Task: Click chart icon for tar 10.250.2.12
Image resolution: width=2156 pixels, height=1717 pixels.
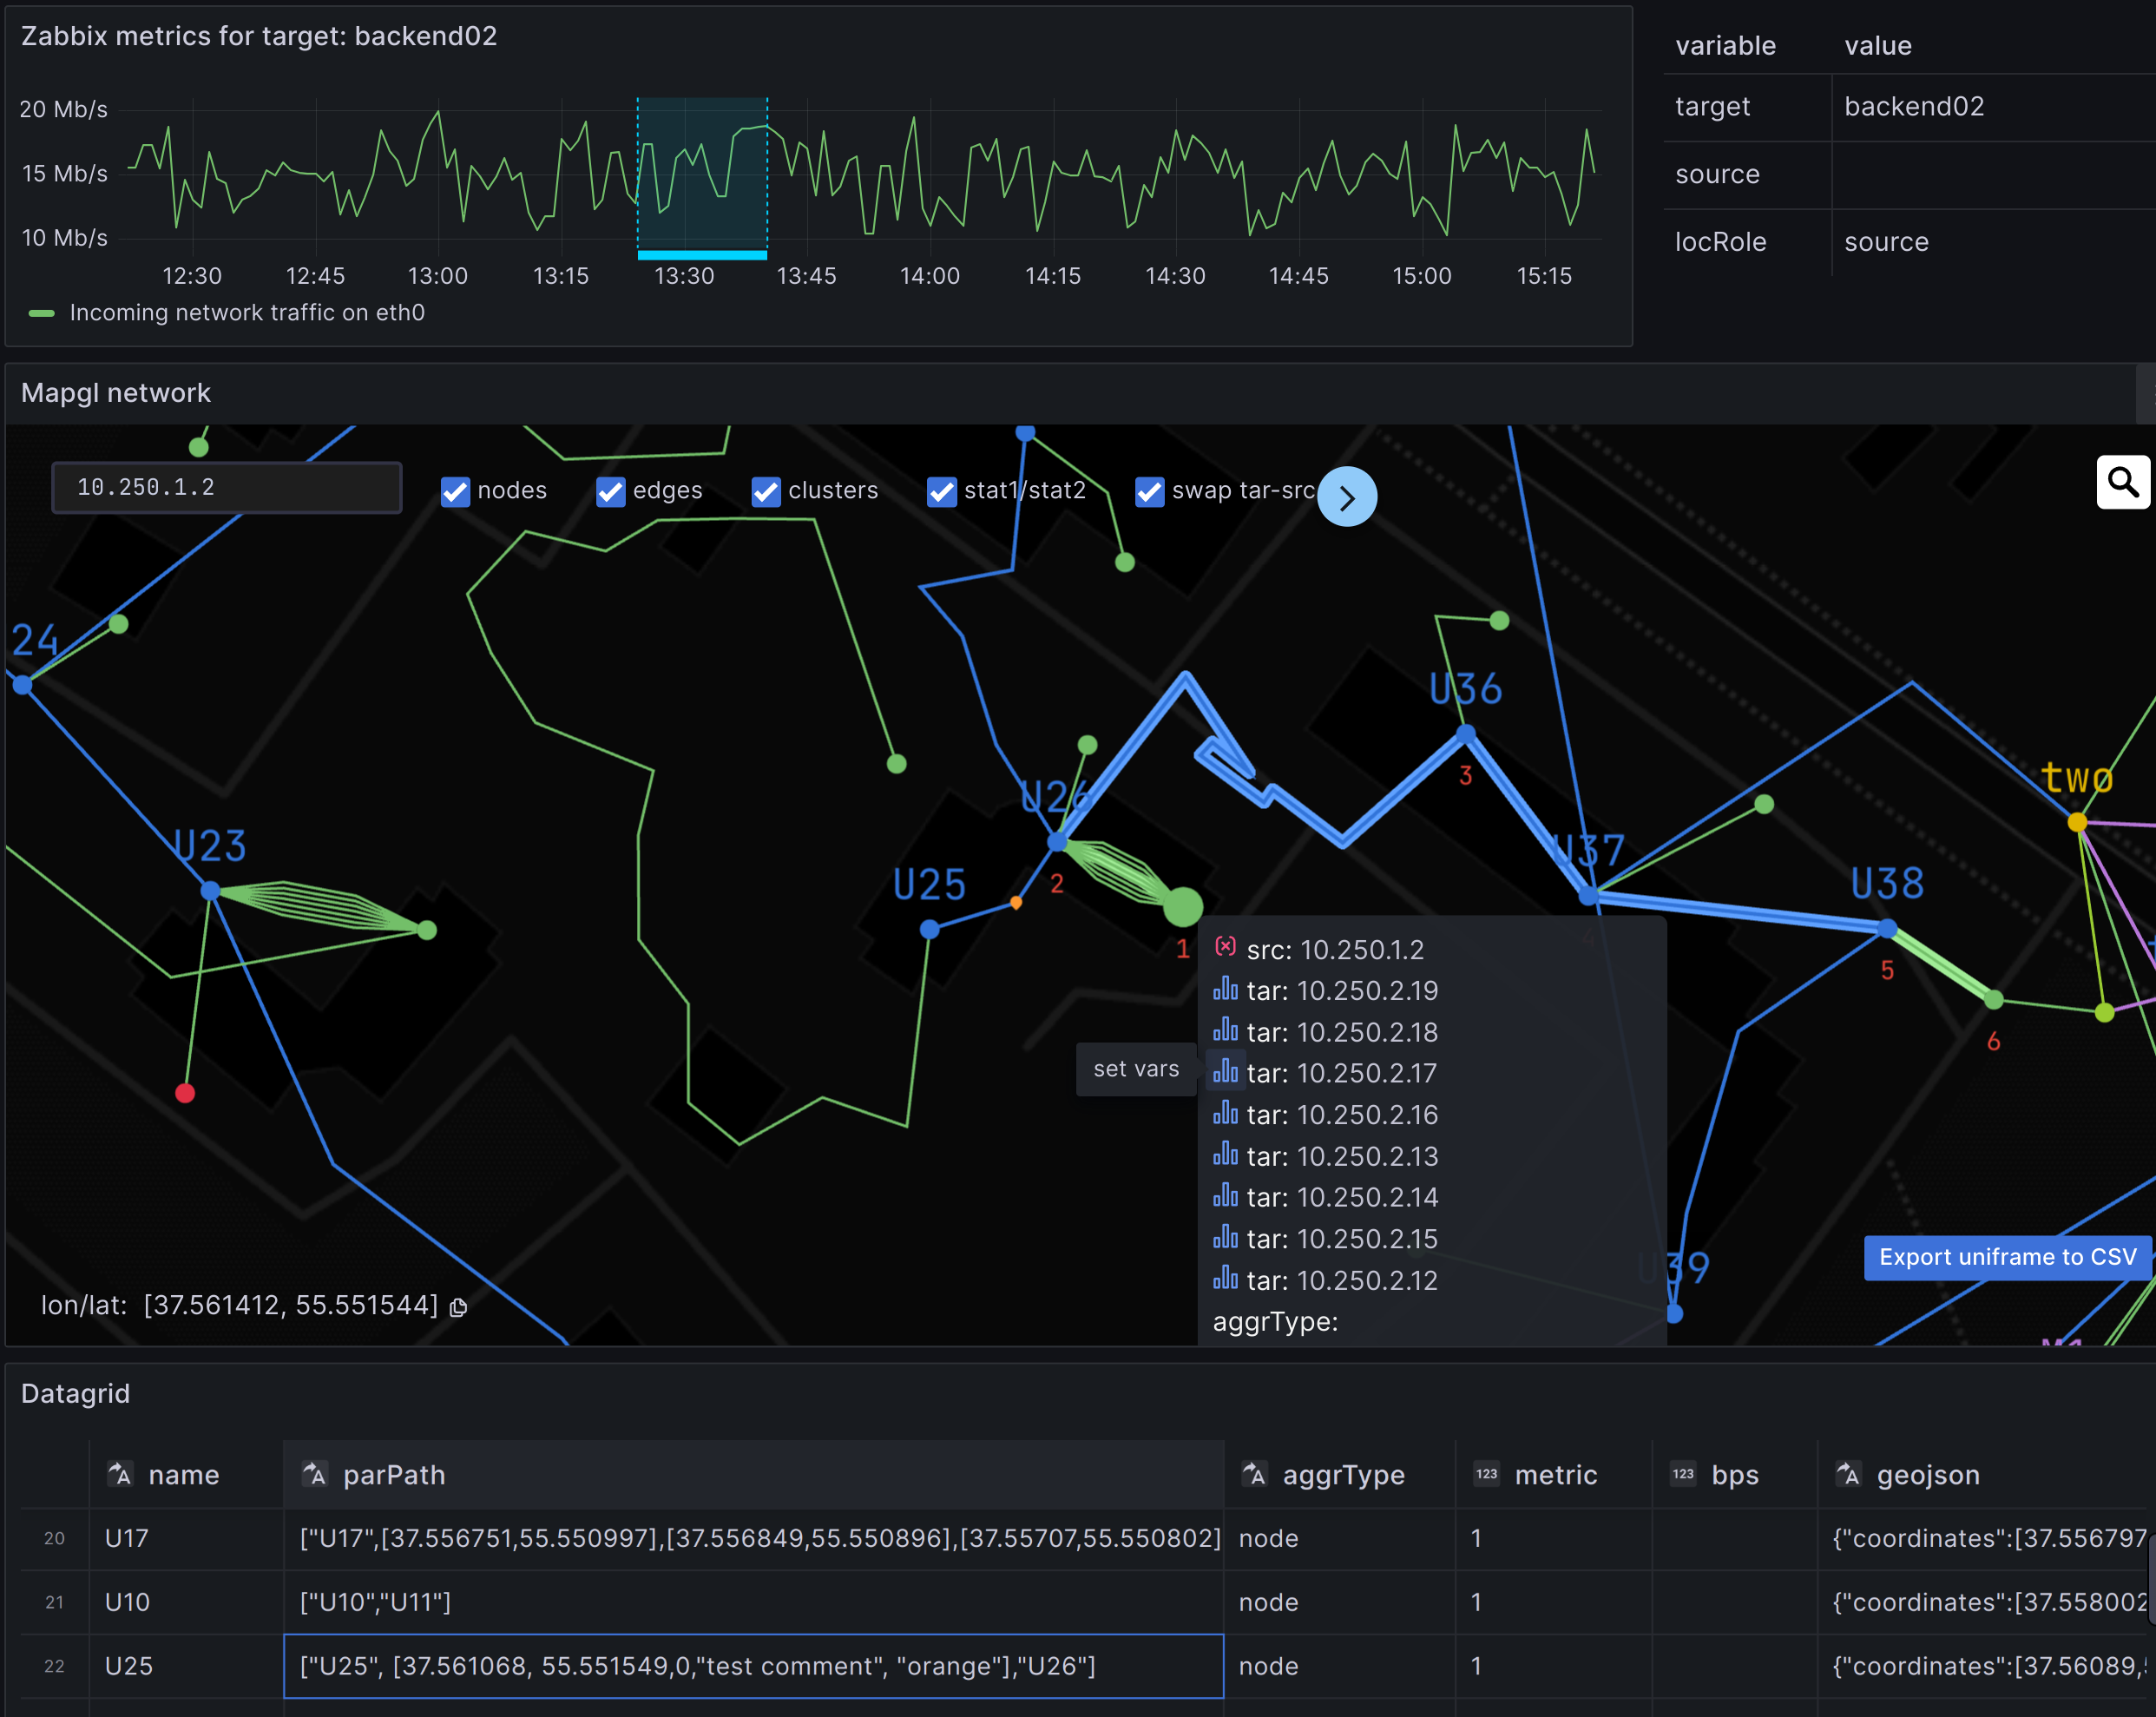Action: (1225, 1279)
